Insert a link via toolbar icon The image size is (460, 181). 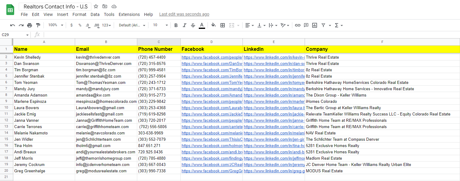[298, 25]
